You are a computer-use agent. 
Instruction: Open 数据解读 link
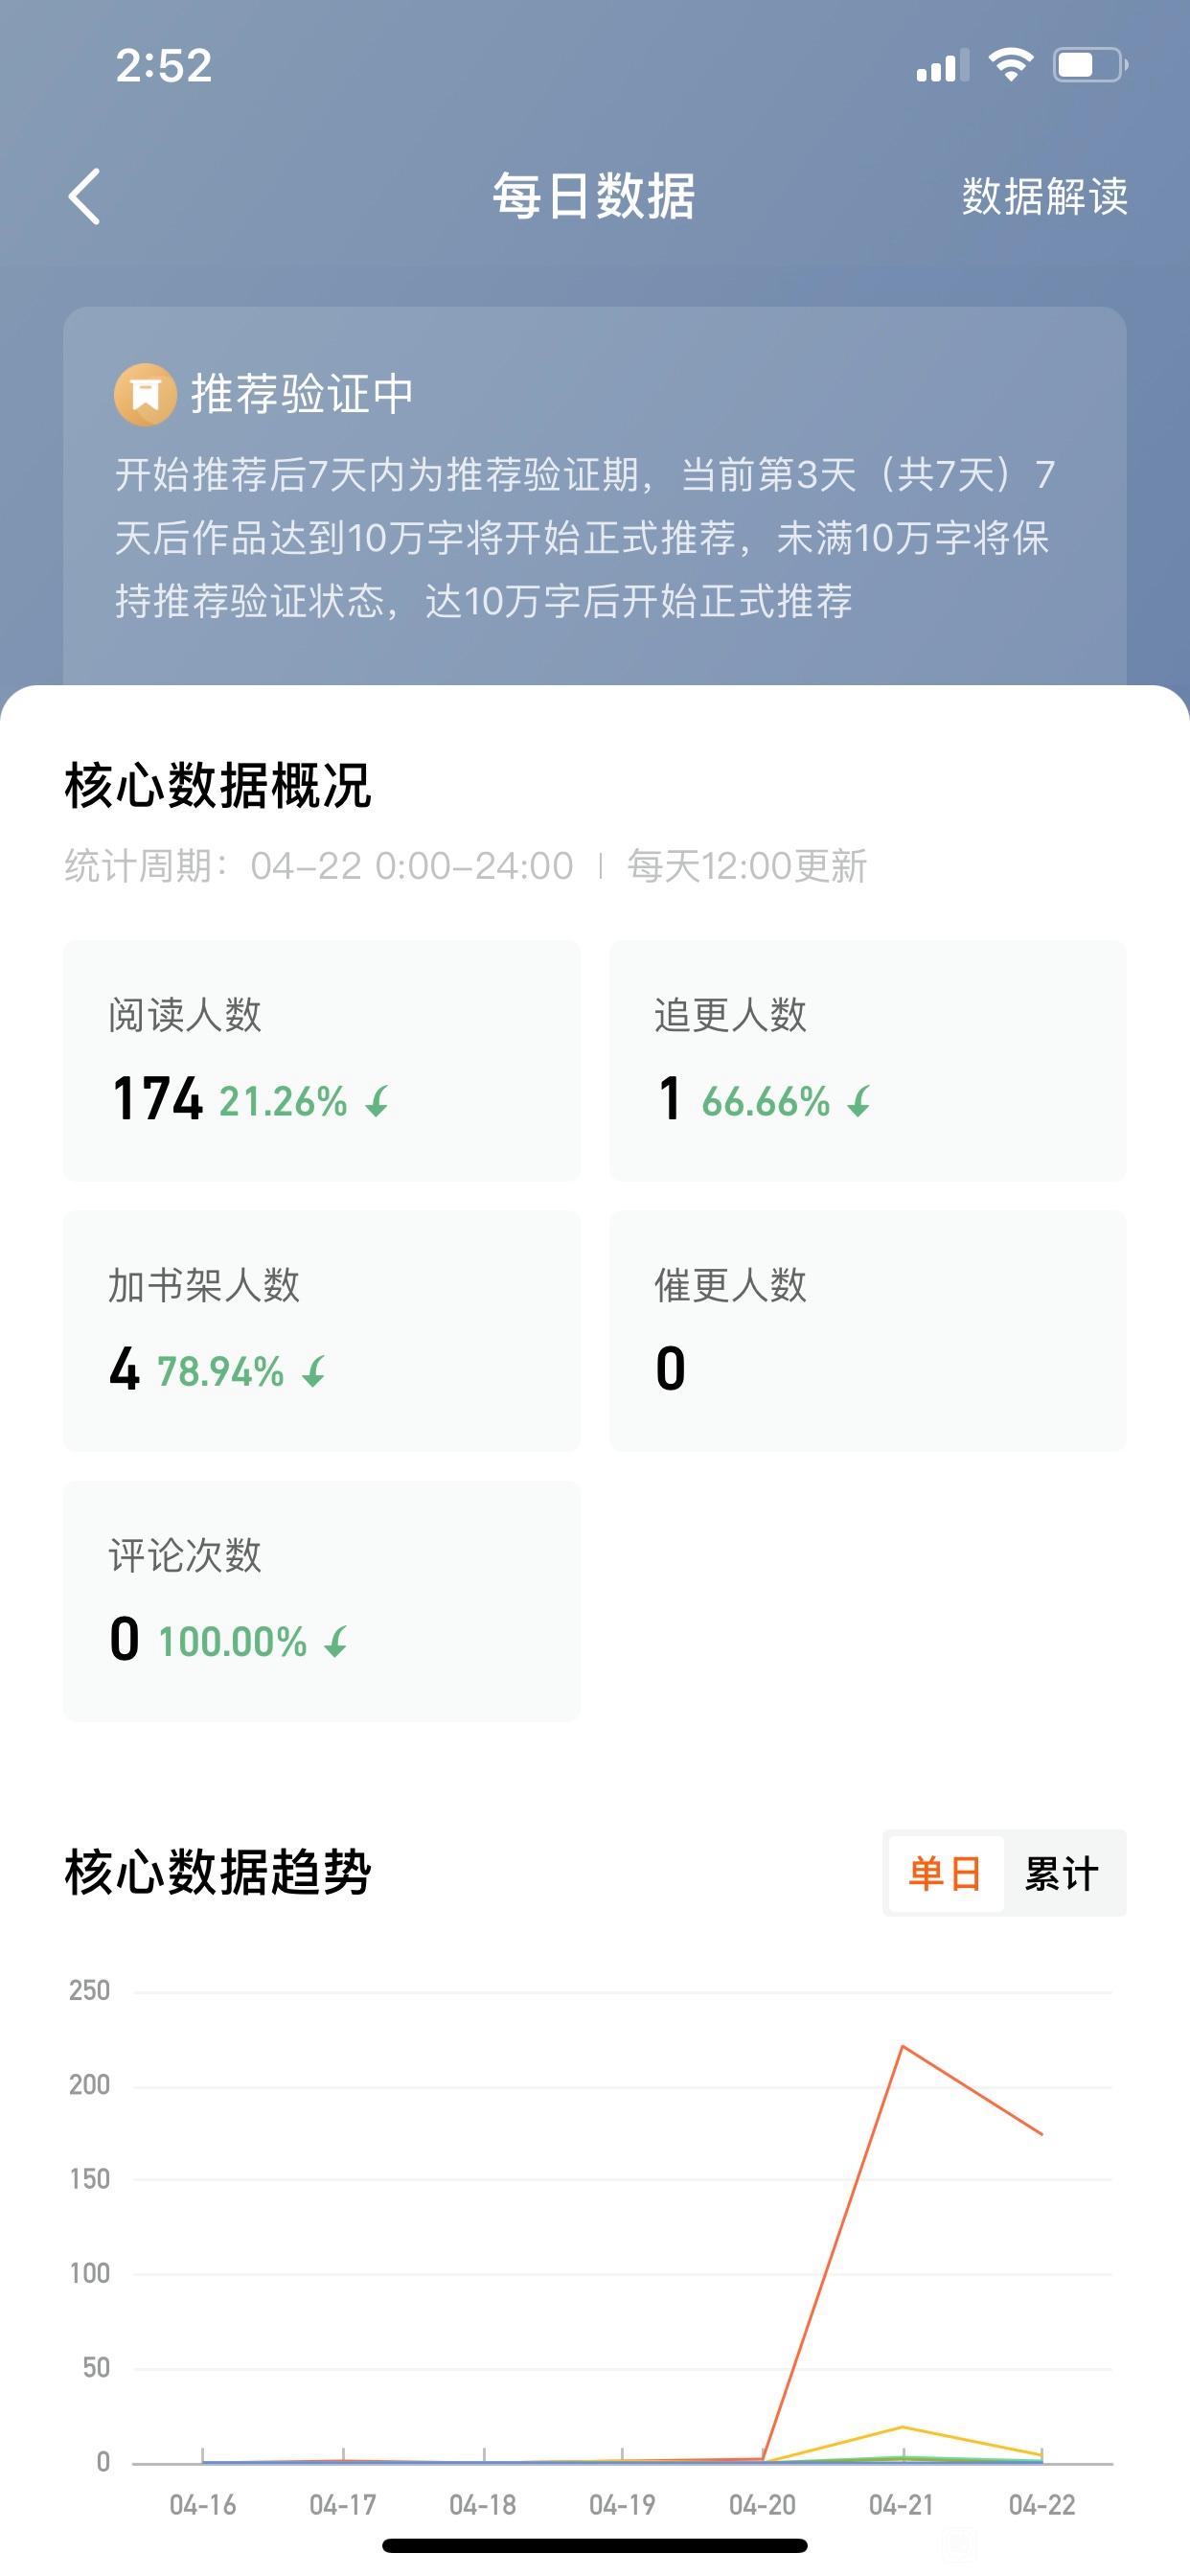pos(1044,196)
